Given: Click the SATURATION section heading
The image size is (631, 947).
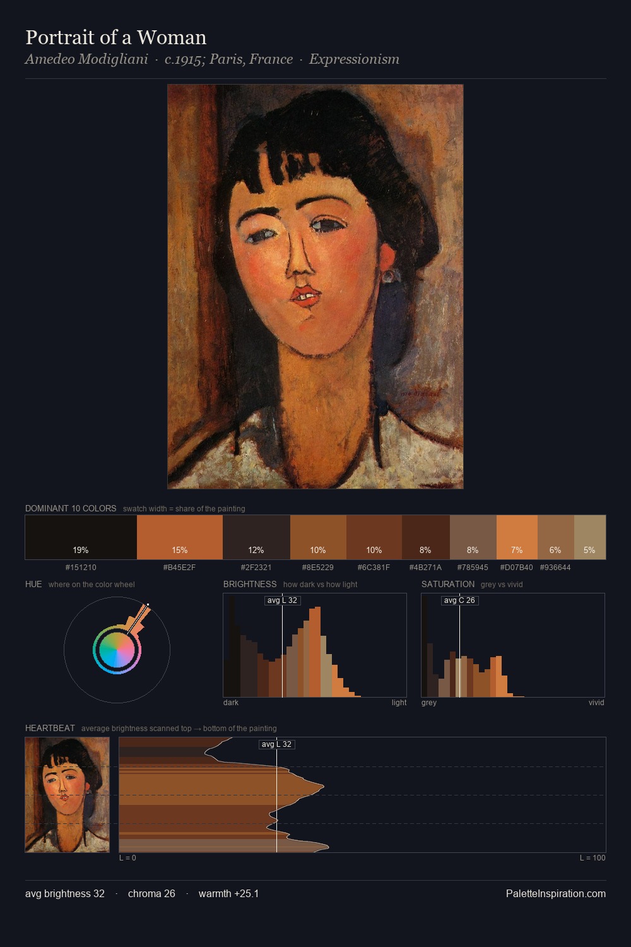Looking at the screenshot, I should [x=448, y=584].
